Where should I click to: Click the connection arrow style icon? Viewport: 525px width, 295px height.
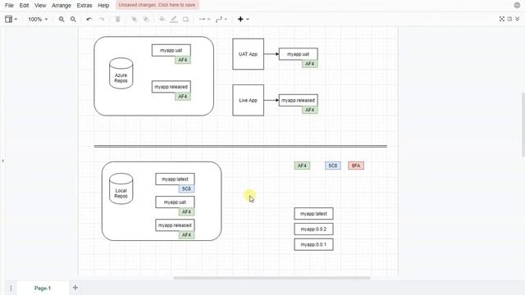tap(202, 20)
